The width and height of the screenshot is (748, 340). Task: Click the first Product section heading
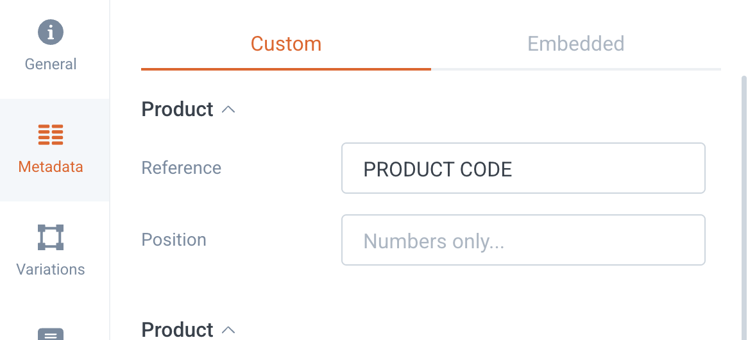coord(178,109)
